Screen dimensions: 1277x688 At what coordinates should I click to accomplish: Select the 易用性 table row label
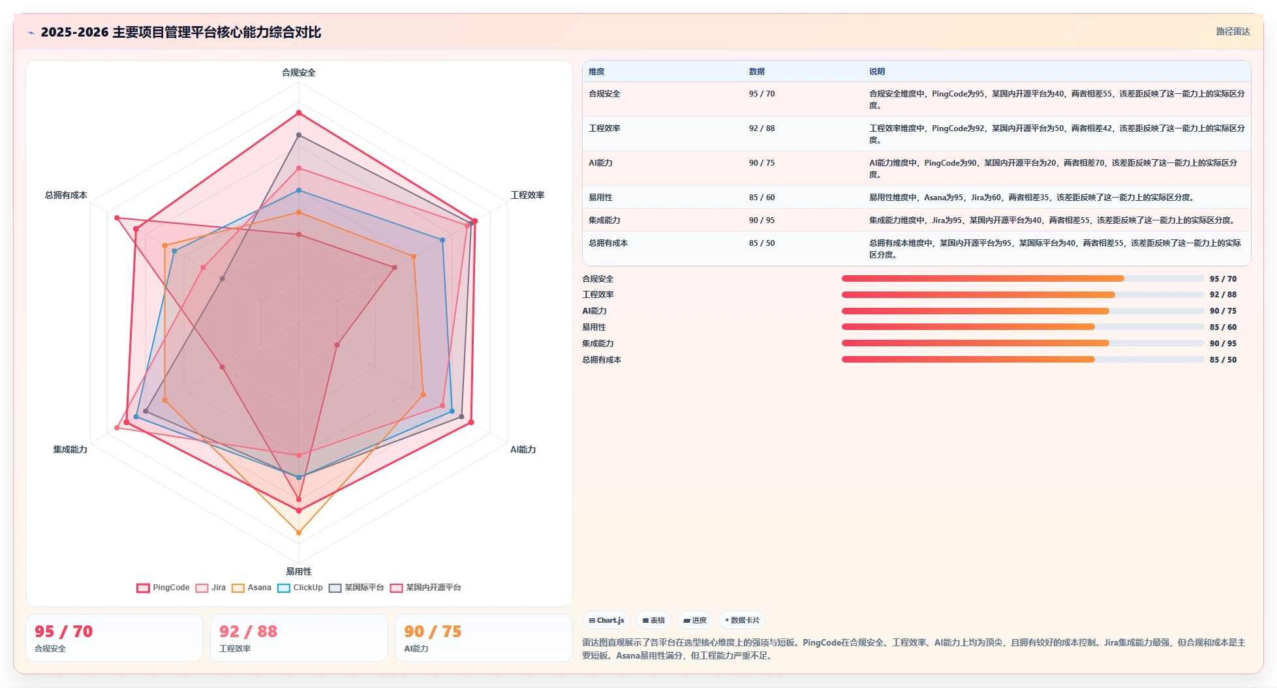[600, 198]
